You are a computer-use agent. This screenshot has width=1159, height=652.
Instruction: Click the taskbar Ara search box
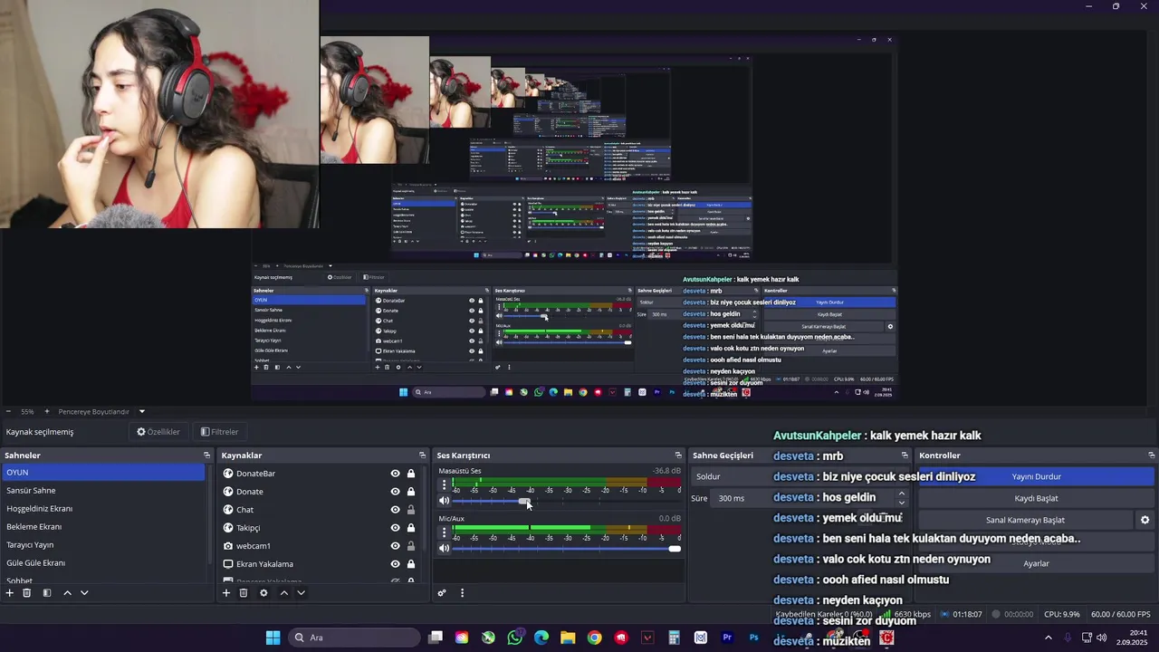click(354, 638)
